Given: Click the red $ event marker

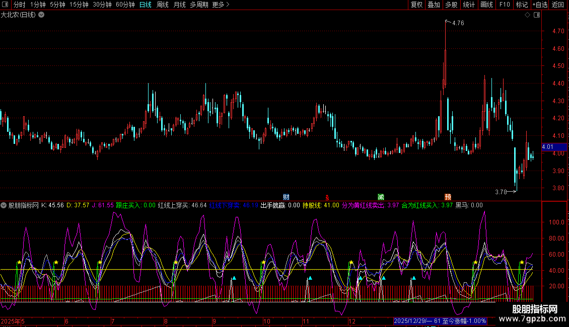Looking at the screenshot, I should point(327,197).
